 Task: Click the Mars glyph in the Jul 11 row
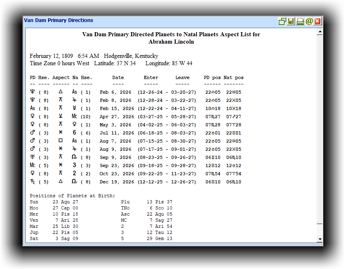coord(33,133)
